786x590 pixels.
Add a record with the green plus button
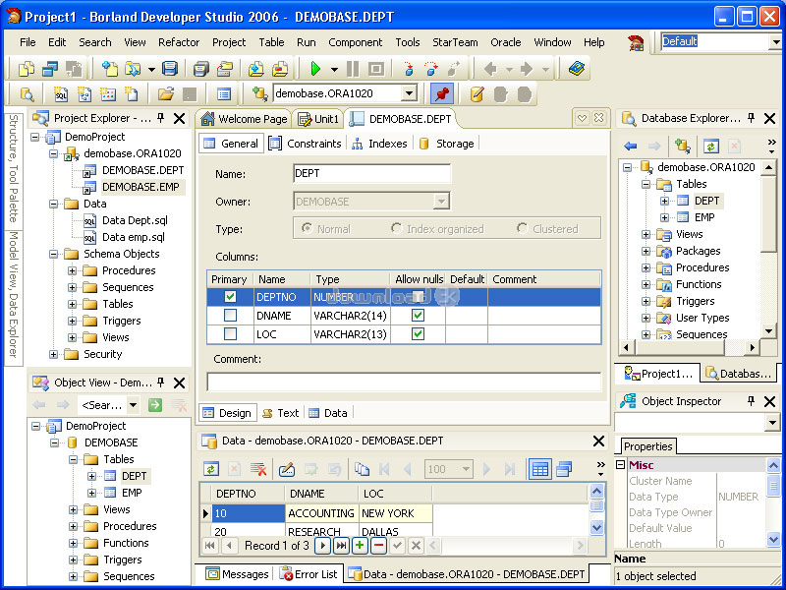[x=360, y=546]
